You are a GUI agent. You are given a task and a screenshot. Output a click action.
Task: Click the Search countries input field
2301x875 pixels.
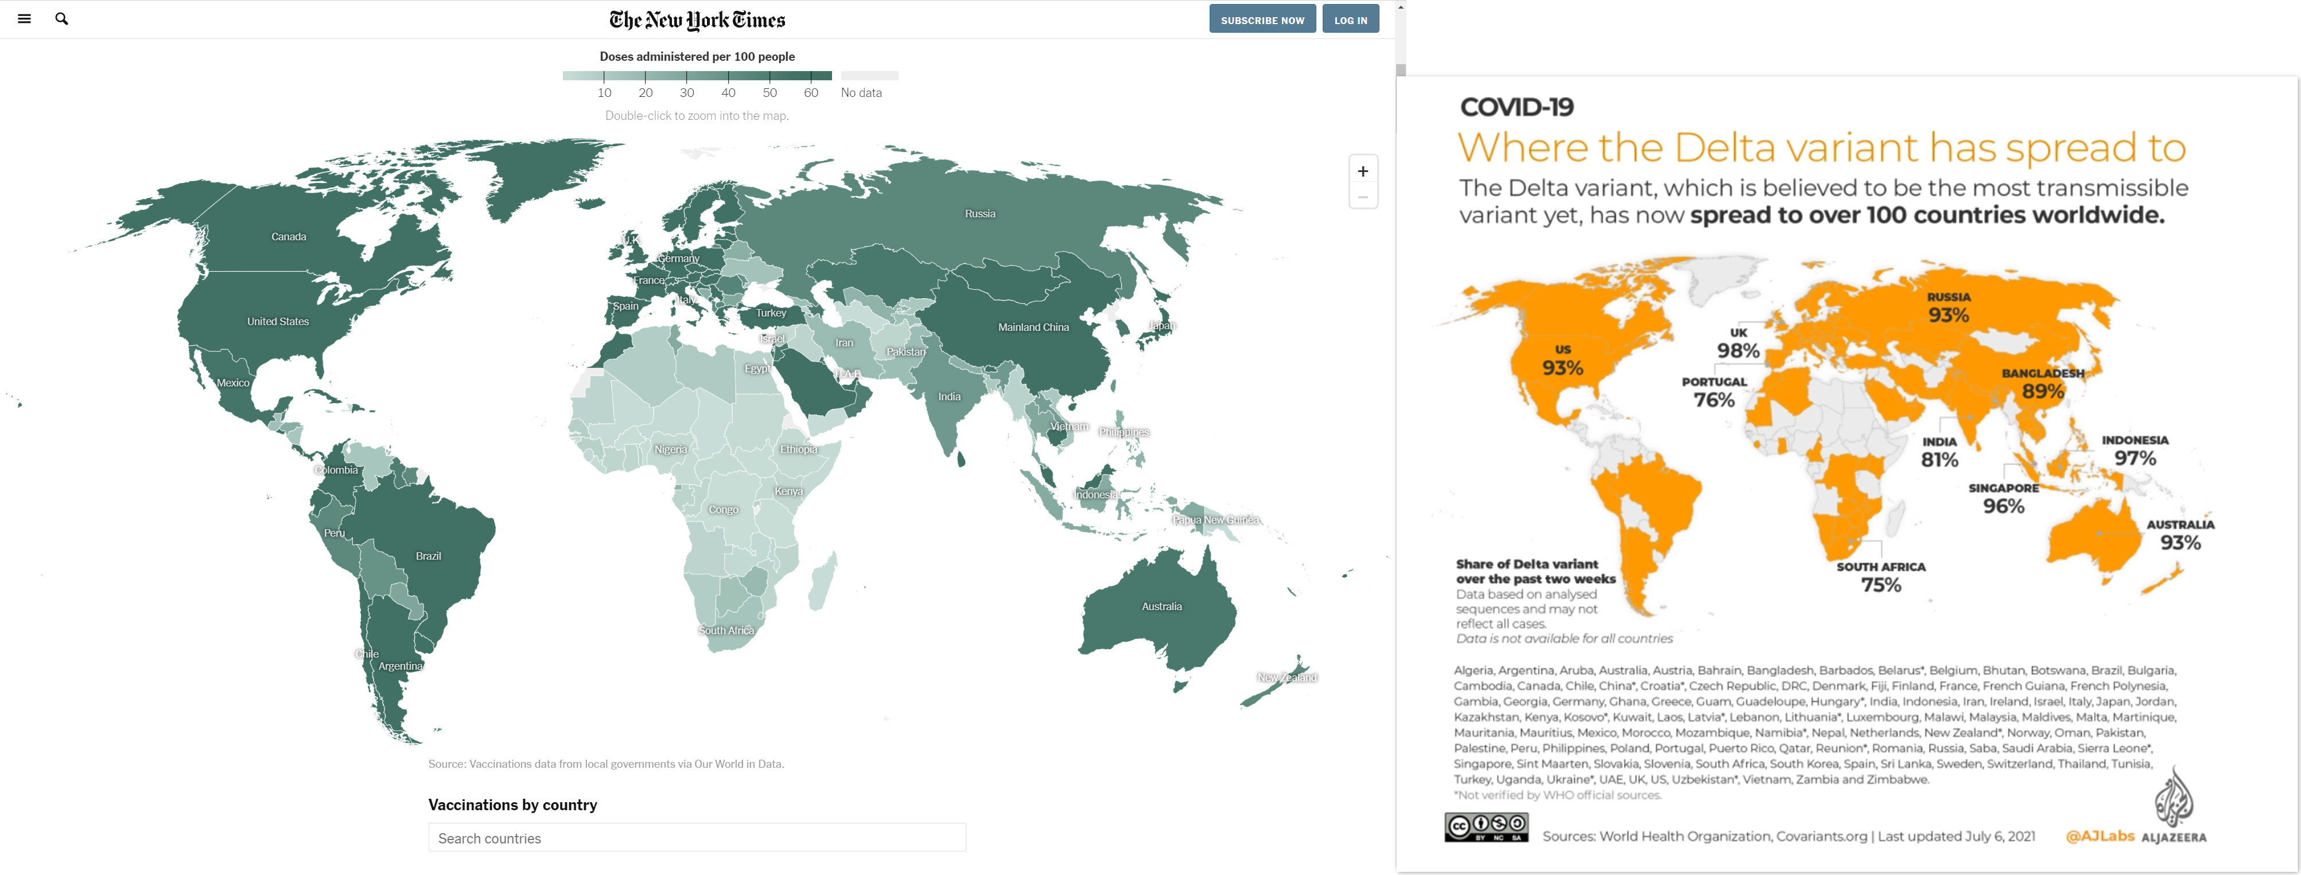697,838
